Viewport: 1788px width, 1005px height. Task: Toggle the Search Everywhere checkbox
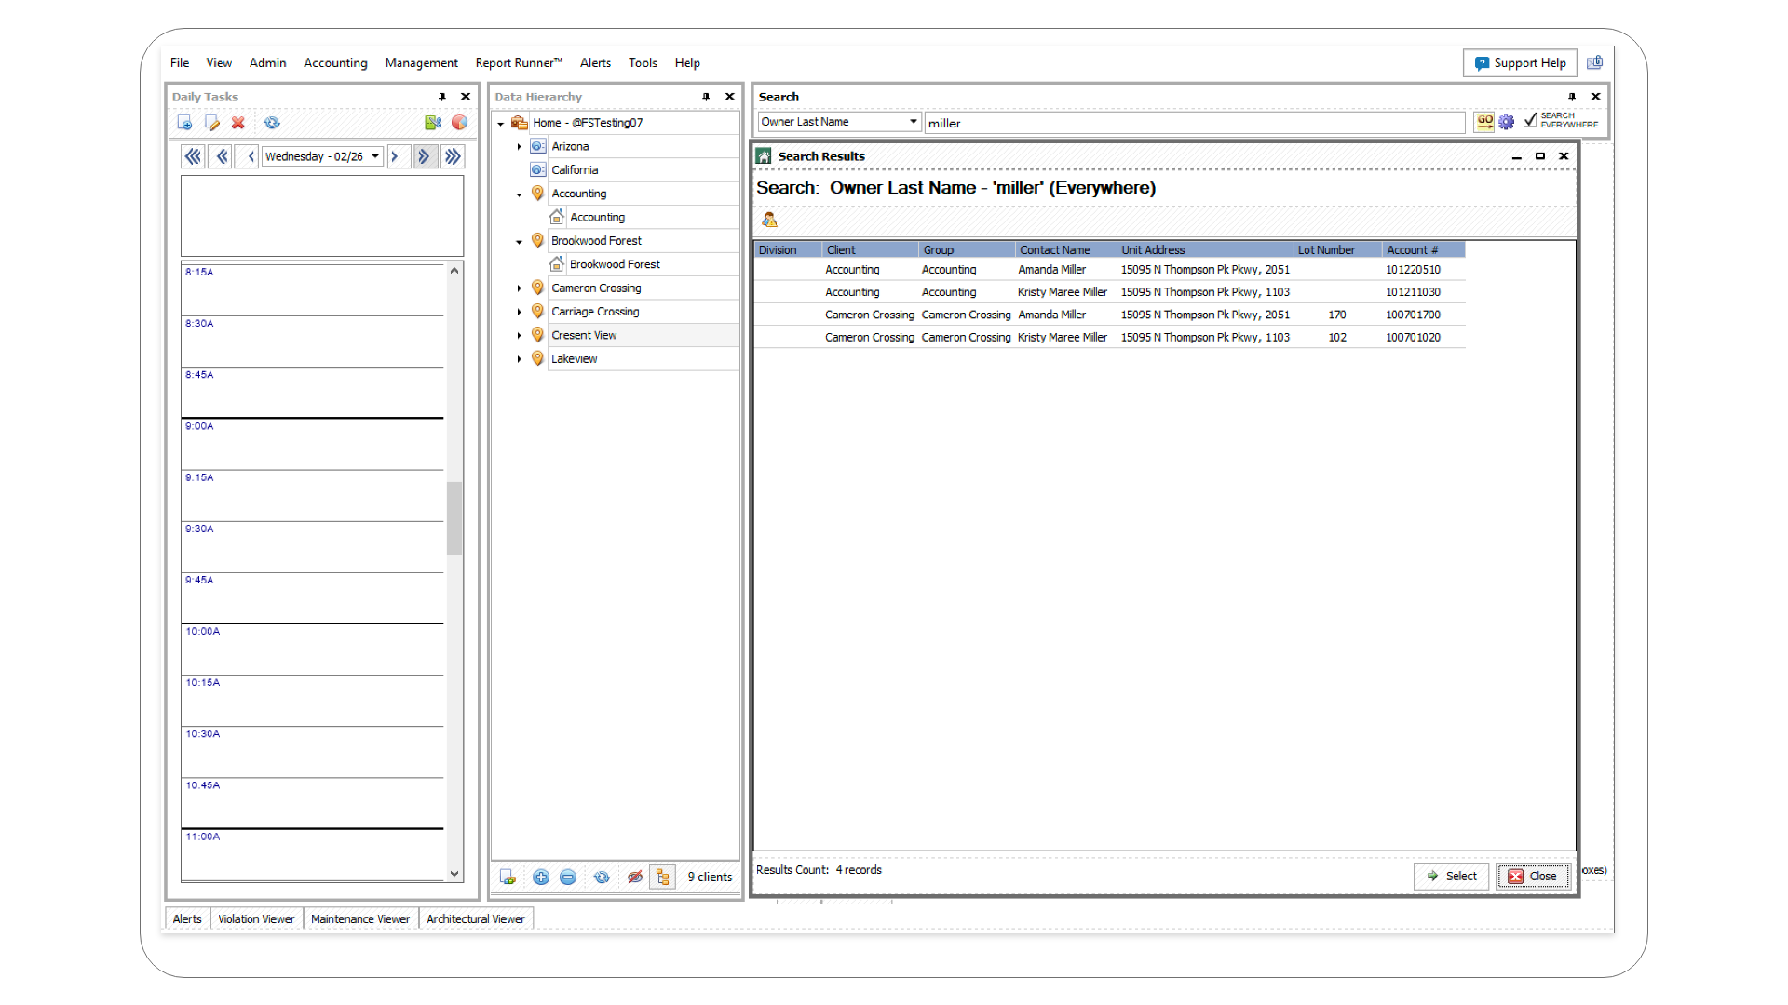[1530, 120]
